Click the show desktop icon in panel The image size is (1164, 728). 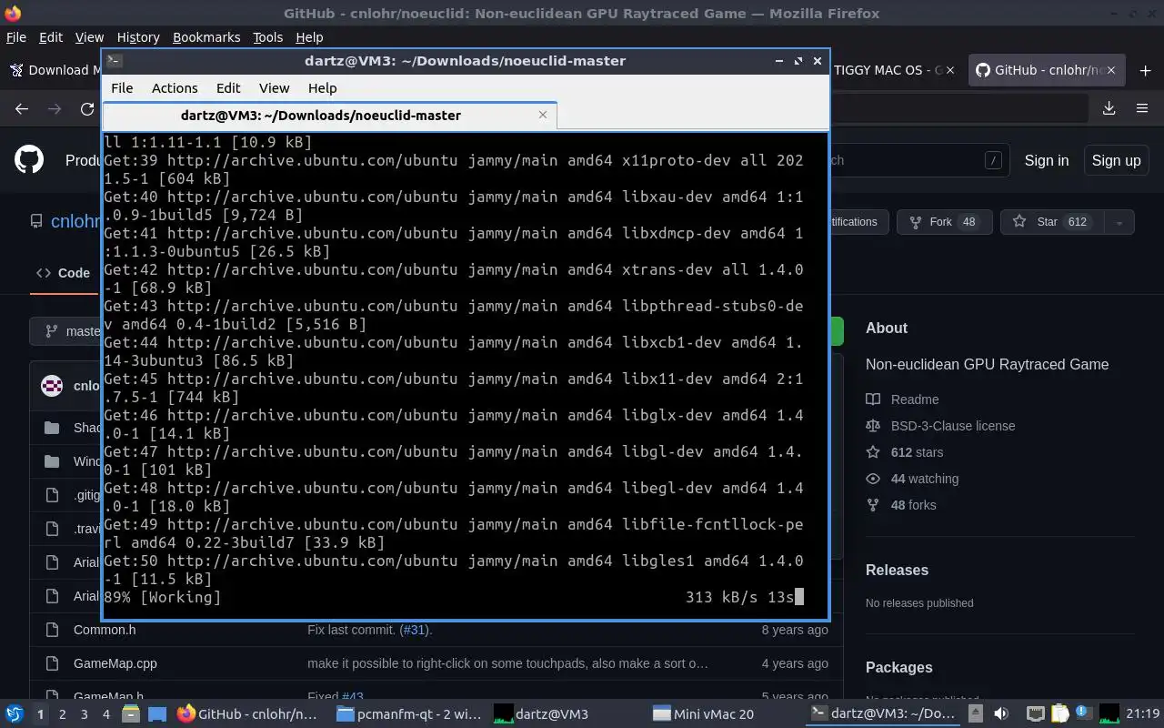pos(156,714)
